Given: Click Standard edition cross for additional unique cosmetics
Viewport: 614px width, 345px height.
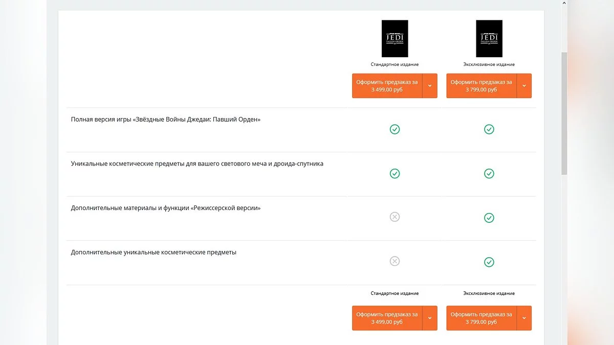Looking at the screenshot, I should pyautogui.click(x=394, y=261).
